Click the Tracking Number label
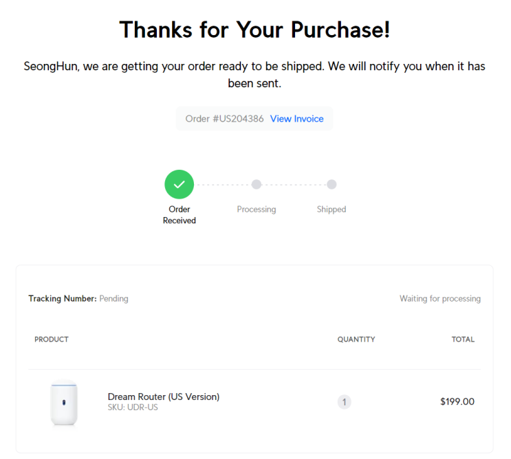Viewport: 511px width, 459px height. click(62, 298)
